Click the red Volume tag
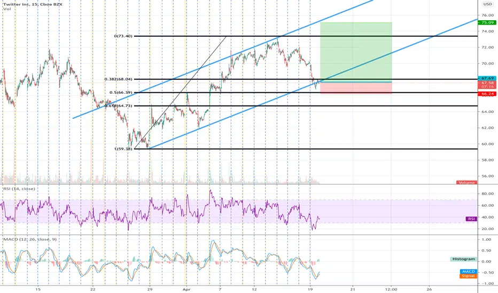Viewport: 498px width, 293px height. click(466, 183)
